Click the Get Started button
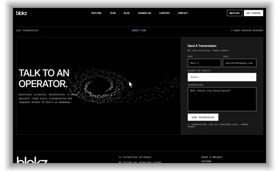This screenshot has height=171, width=279. (253, 13)
